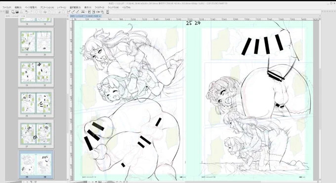Click the Redo arrow icon
Viewport: 336px width, 183px height.
pyautogui.click(x=31, y=12)
